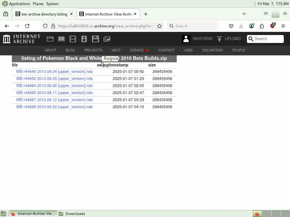Open the VOLUNTEER link
This screenshot has width=290, height=217.
click(212, 50)
